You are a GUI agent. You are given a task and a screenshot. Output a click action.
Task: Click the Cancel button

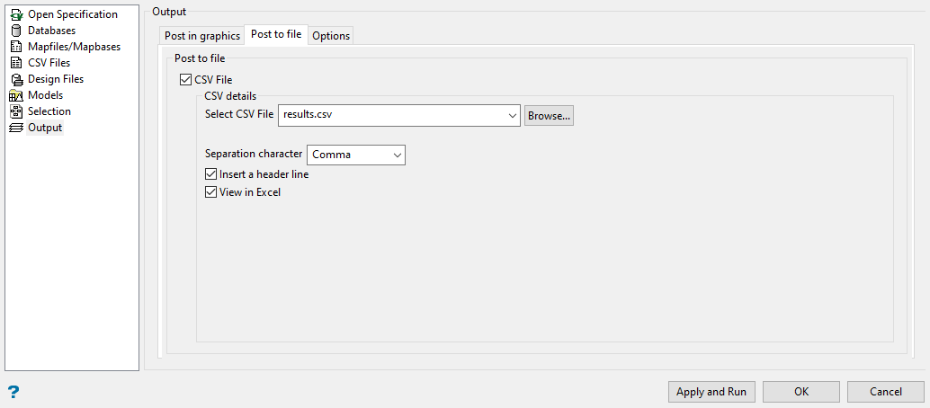pos(886,392)
